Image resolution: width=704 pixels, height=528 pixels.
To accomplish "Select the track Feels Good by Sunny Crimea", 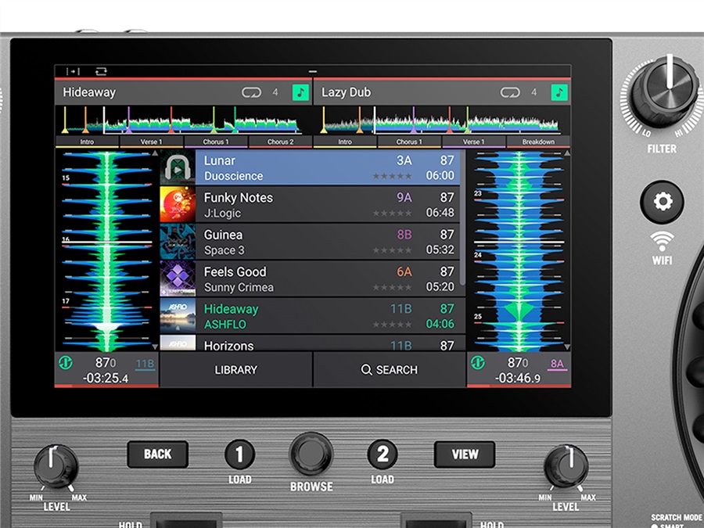I will [x=313, y=279].
